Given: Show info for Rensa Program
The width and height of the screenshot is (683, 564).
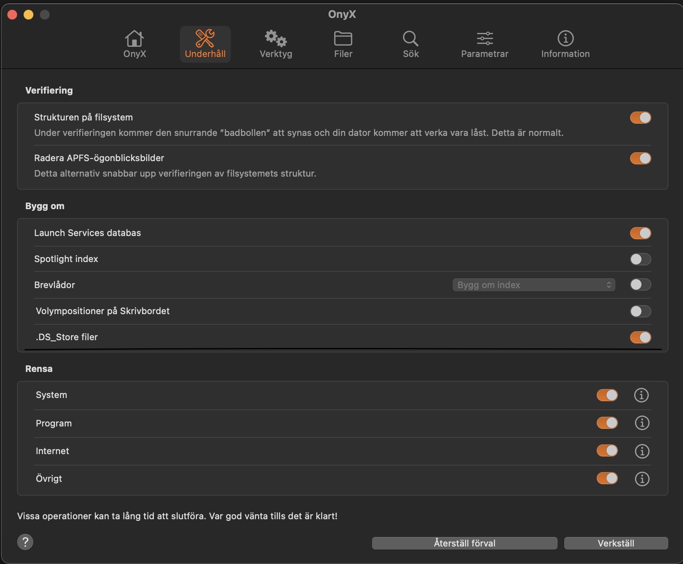Looking at the screenshot, I should point(642,423).
